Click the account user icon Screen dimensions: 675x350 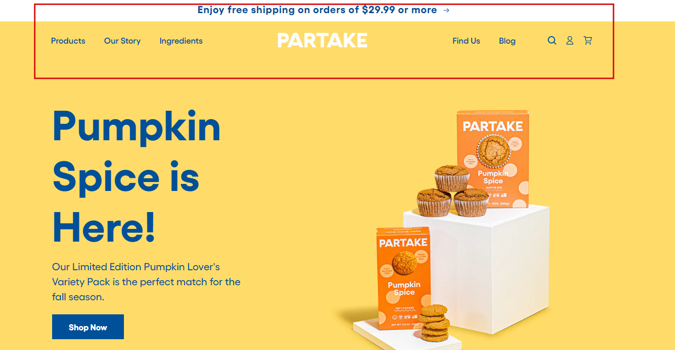point(570,41)
